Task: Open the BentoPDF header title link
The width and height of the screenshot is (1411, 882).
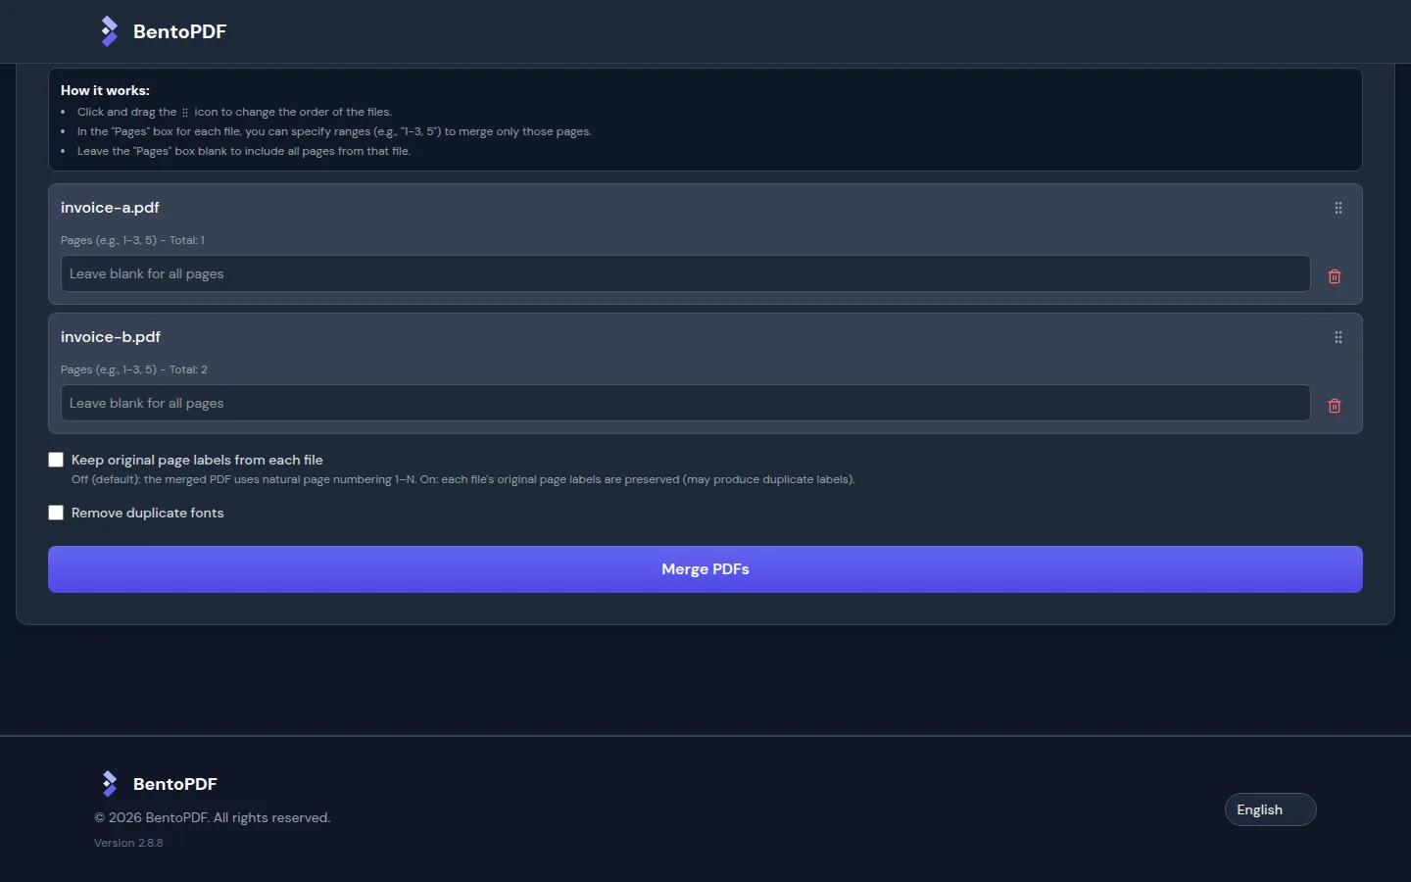Action: 180,31
